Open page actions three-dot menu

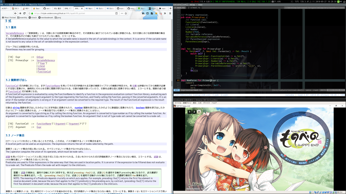coord(122,13)
